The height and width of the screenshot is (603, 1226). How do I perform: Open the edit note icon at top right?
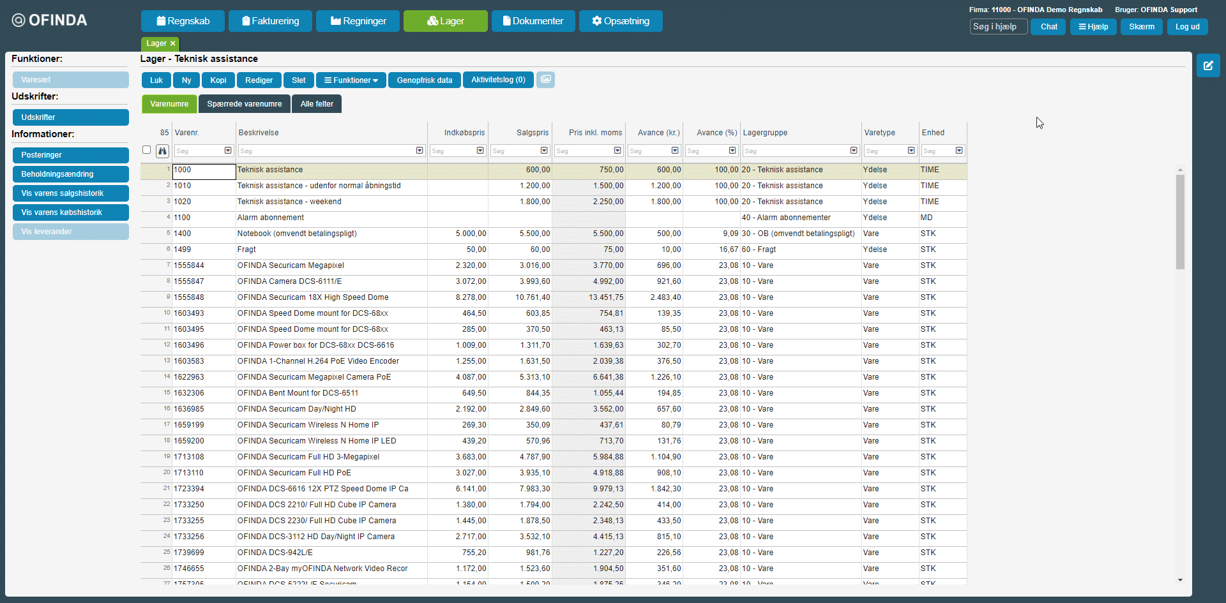(1207, 66)
